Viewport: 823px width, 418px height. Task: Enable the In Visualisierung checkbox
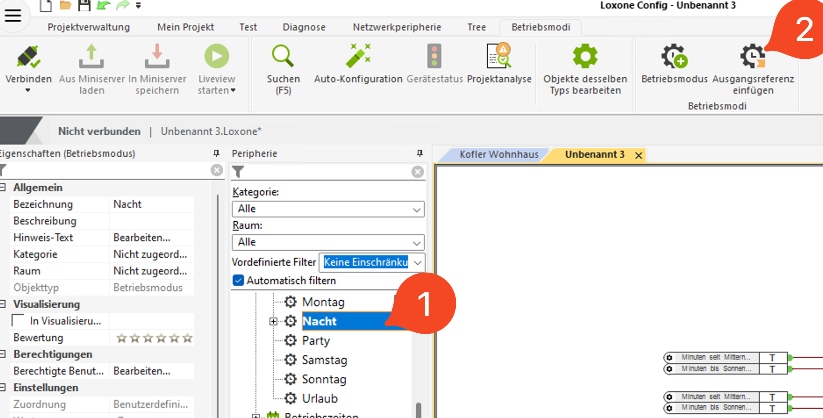click(18, 321)
